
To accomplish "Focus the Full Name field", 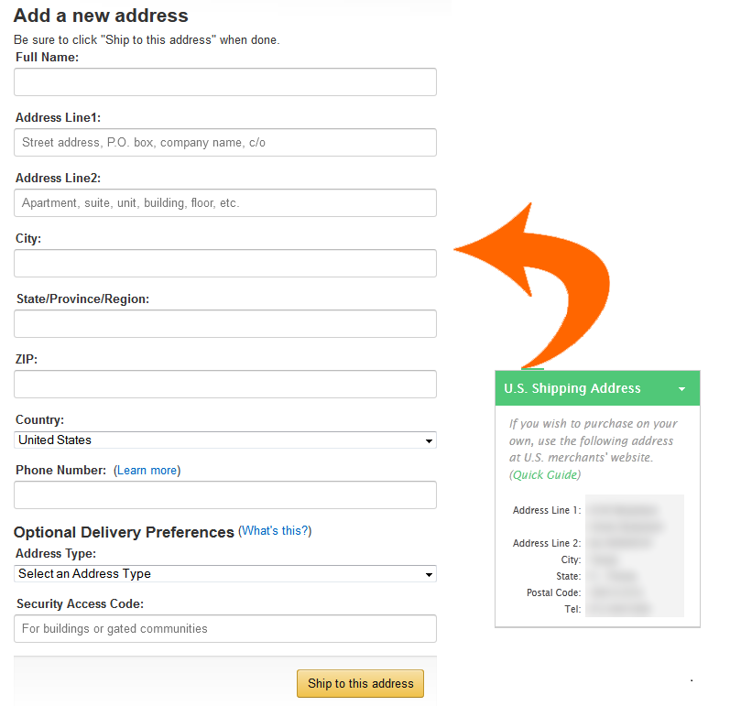I will pyautogui.click(x=225, y=81).
